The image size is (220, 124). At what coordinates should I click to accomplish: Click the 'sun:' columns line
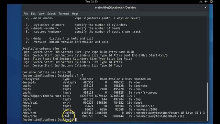tap(73, 65)
